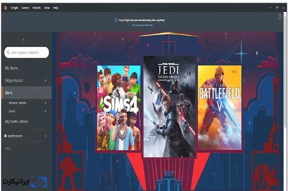The image size is (288, 191).
Task: Click the Renew membership link
Action: click(x=143, y=25)
